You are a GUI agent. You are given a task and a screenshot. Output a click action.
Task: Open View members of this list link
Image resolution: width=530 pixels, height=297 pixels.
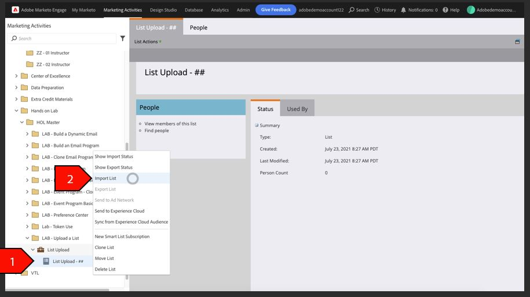click(x=170, y=124)
